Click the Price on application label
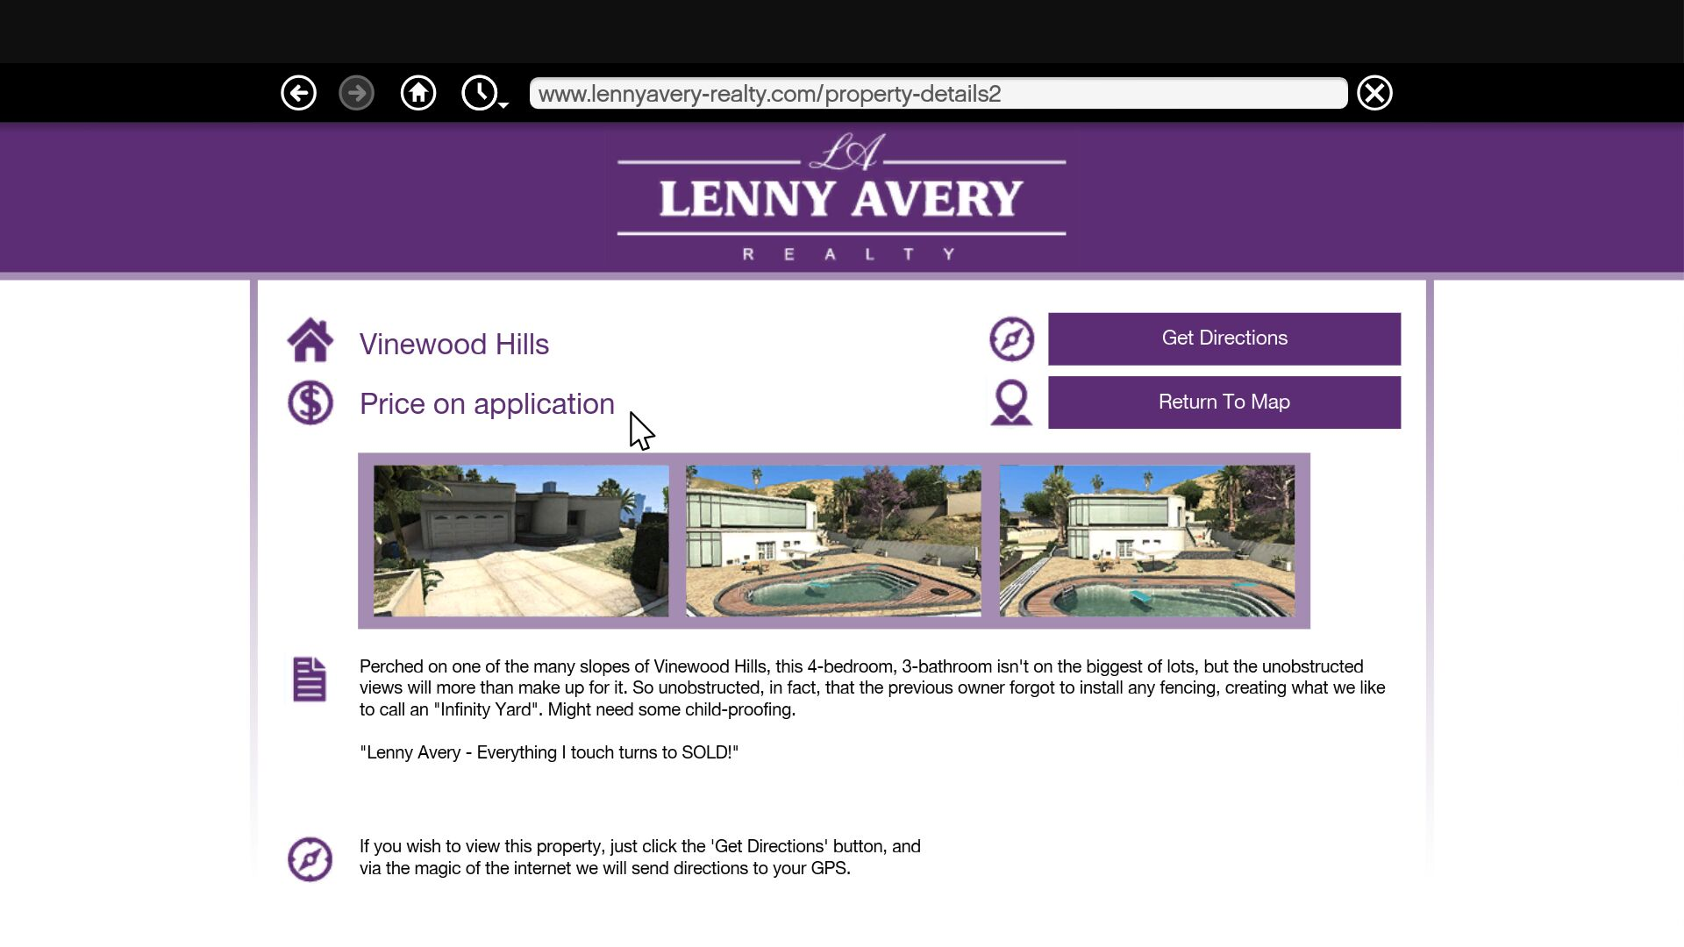 [486, 403]
